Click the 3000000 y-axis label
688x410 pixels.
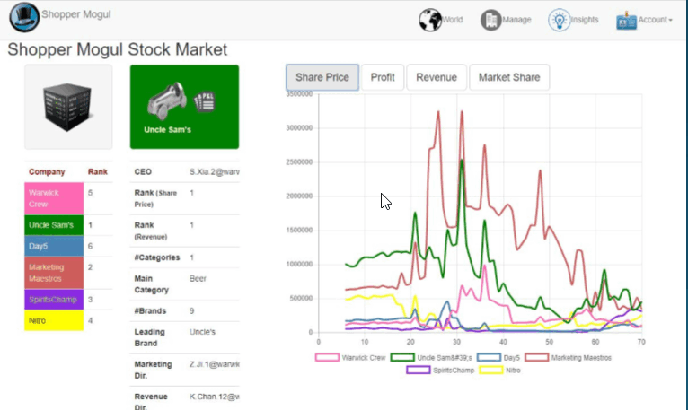click(x=299, y=128)
